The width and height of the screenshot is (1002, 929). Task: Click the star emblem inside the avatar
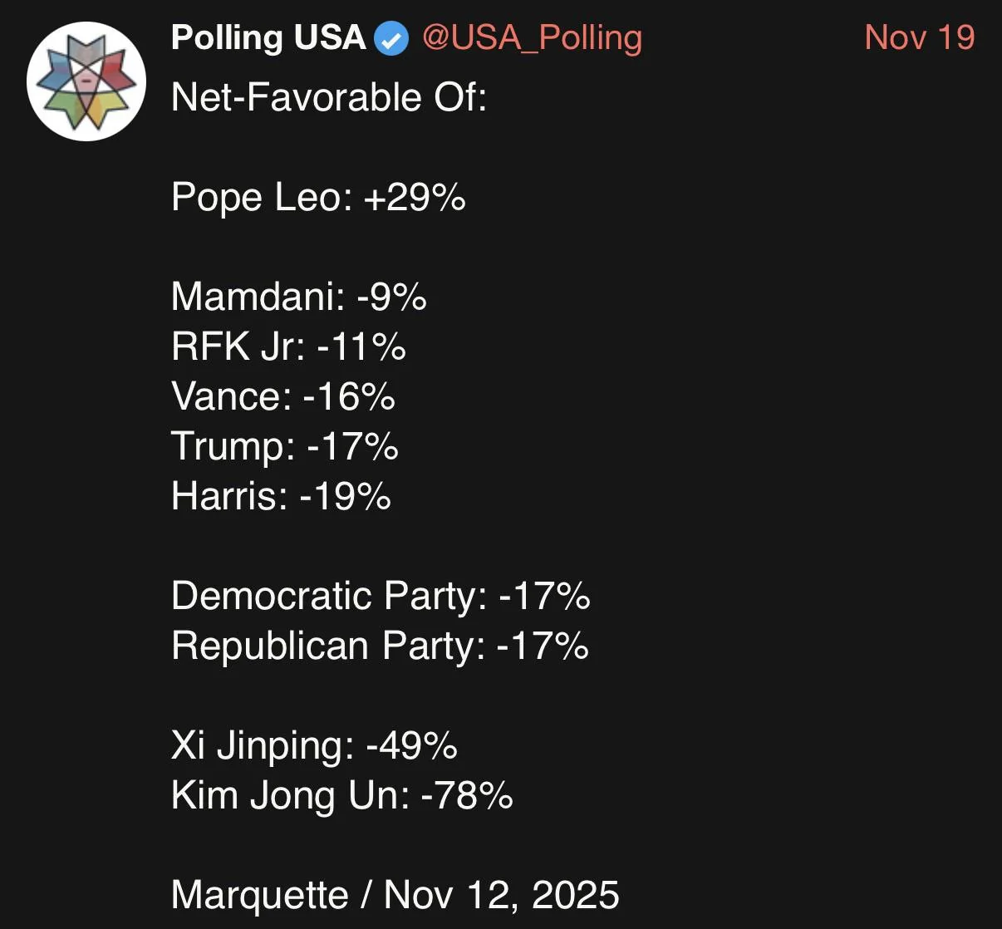click(86, 80)
